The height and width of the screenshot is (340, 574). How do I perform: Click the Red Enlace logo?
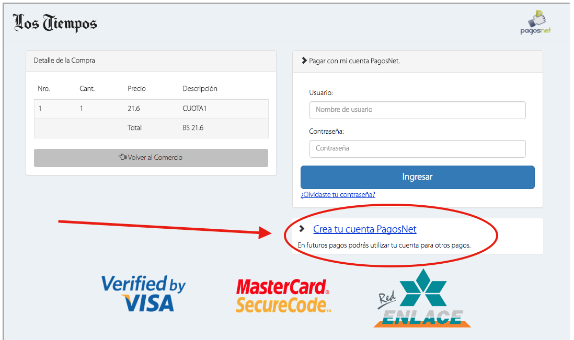(422, 298)
